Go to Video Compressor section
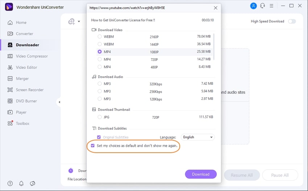 coord(32,56)
